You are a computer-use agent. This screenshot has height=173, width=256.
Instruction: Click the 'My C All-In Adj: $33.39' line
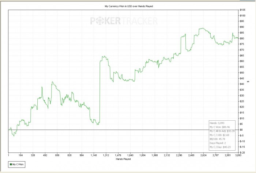222,131
